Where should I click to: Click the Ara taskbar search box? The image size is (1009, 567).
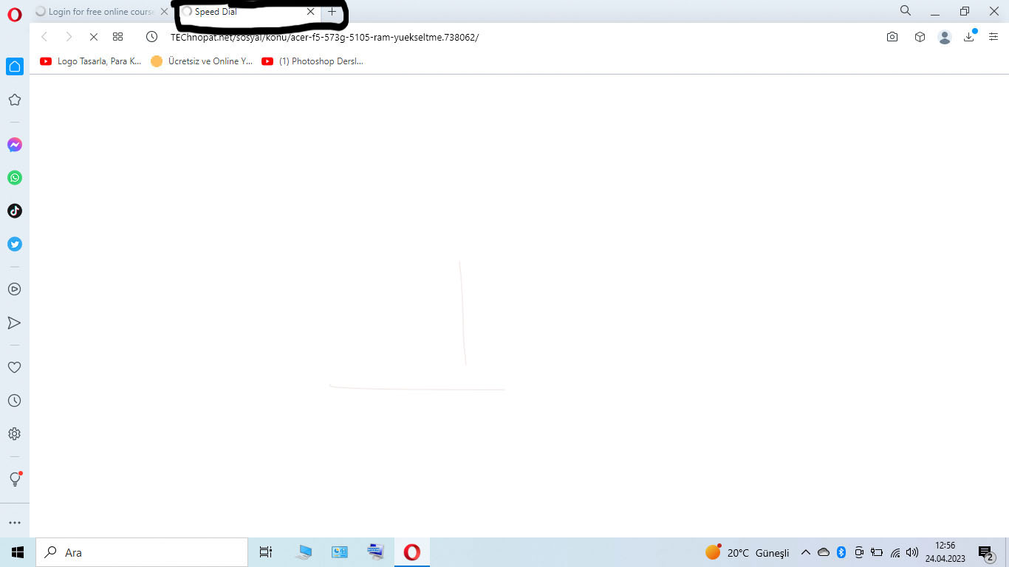click(x=142, y=552)
